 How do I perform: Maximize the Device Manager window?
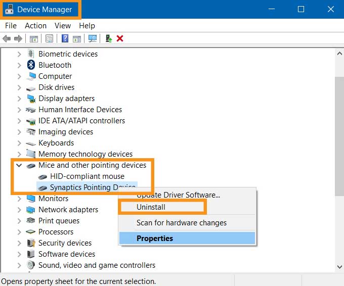pyautogui.click(x=301, y=9)
